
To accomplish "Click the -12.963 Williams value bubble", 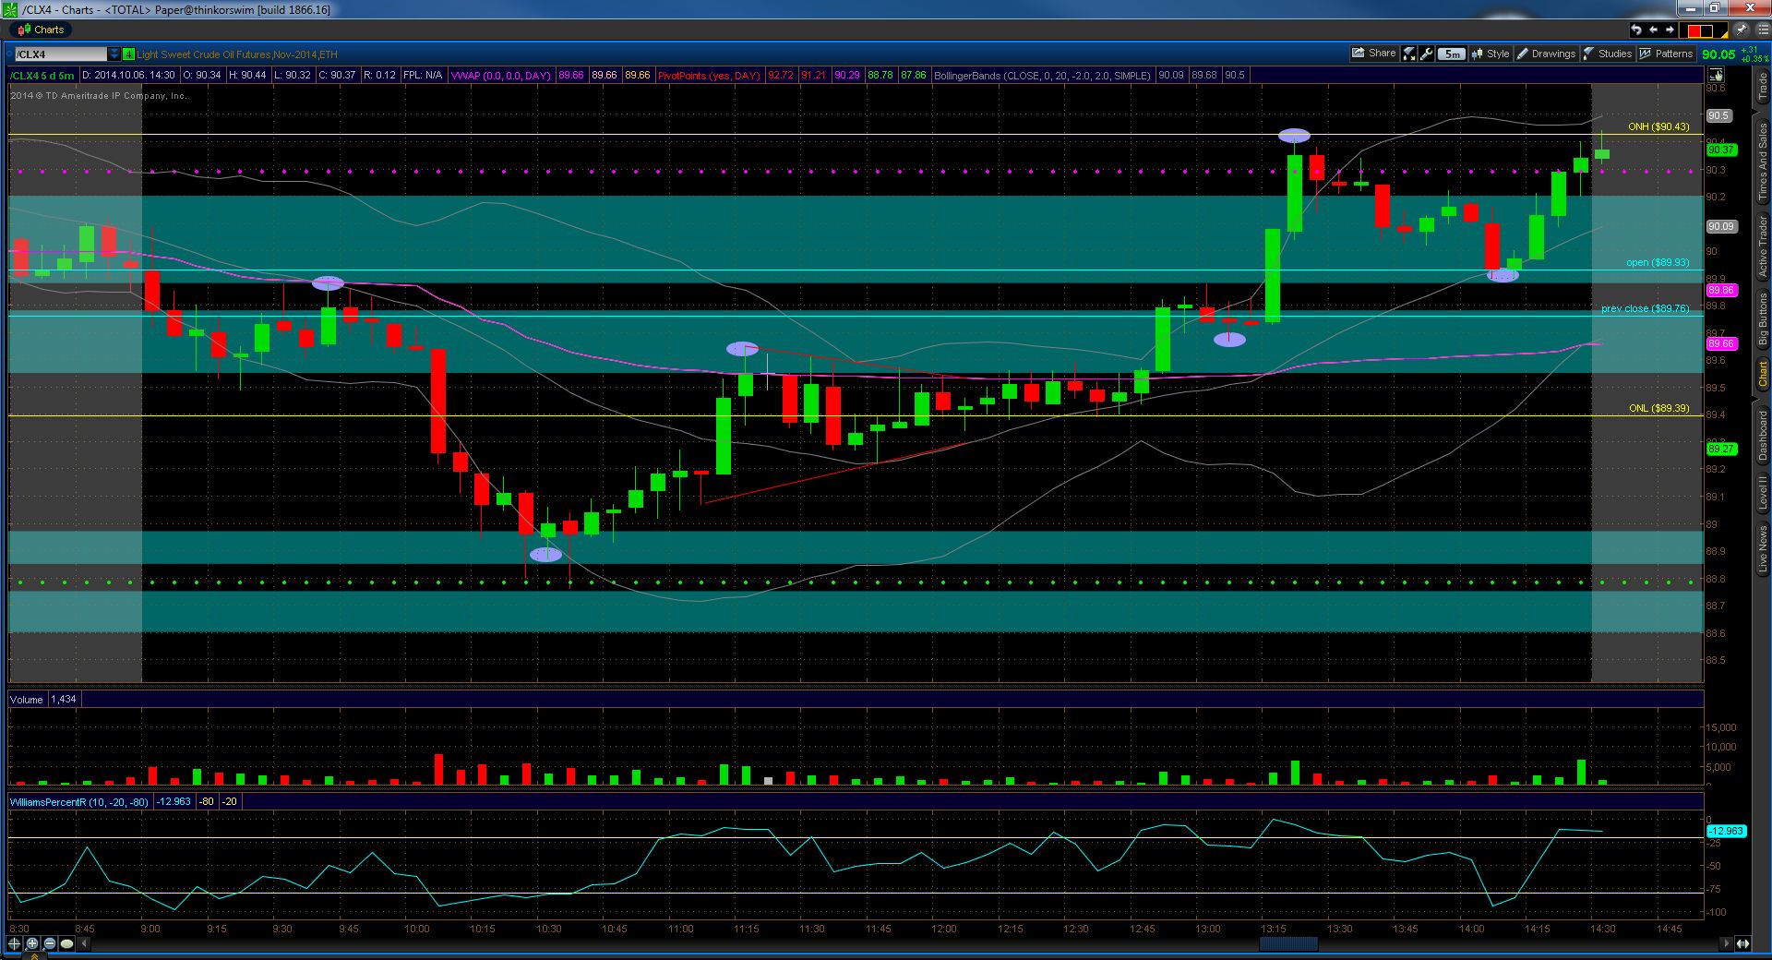I will coord(1725,831).
